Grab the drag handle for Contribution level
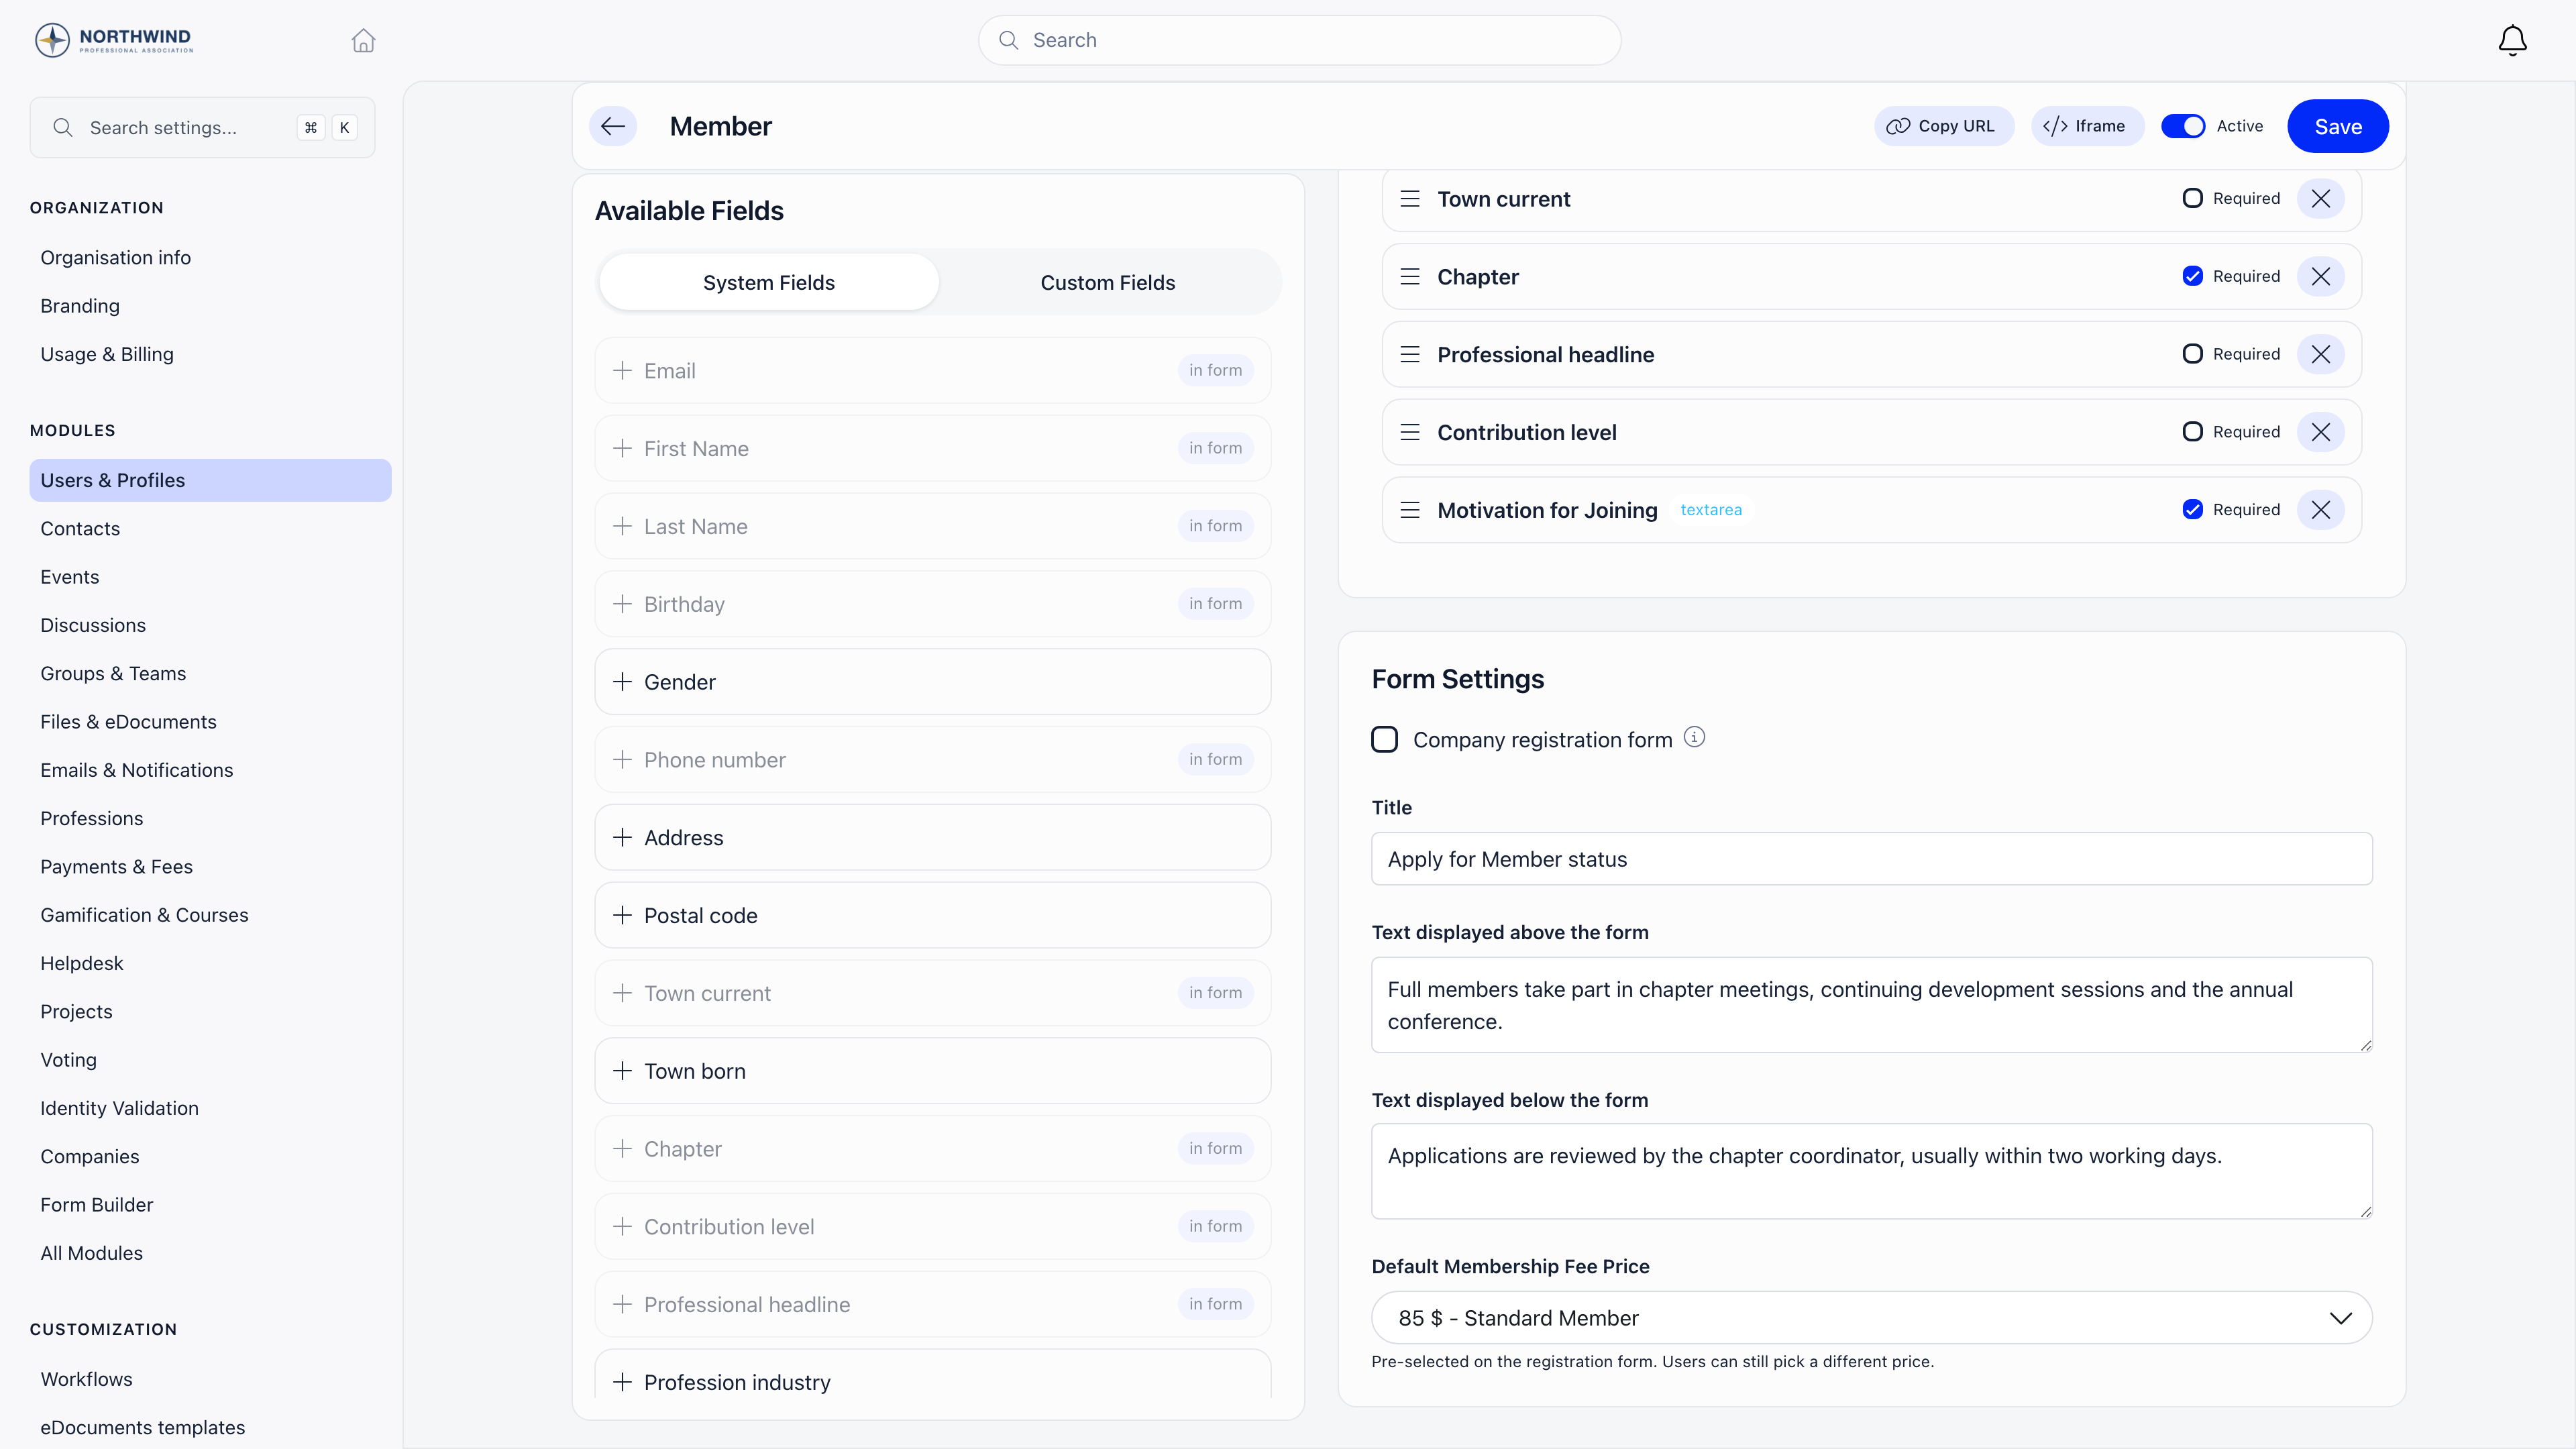 (x=1410, y=432)
